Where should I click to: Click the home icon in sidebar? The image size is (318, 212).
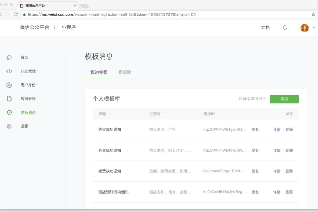9,58
